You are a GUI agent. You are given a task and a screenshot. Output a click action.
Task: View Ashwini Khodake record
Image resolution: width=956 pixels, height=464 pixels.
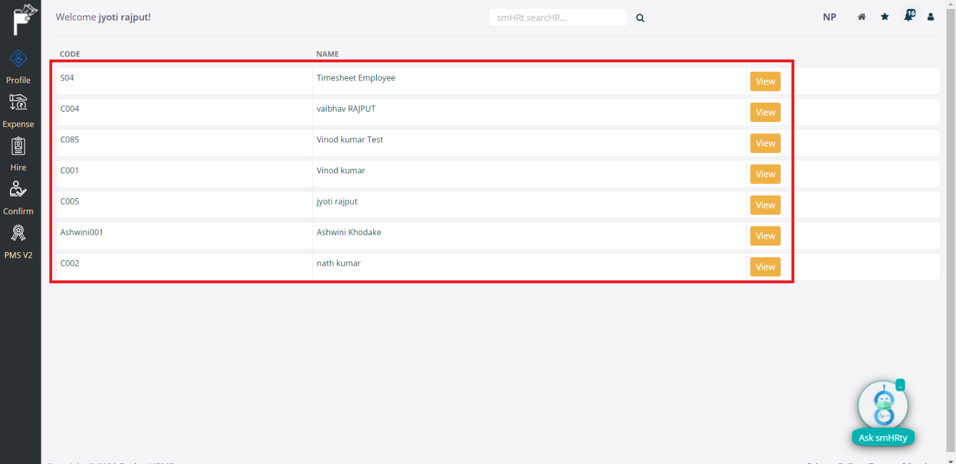[765, 236]
